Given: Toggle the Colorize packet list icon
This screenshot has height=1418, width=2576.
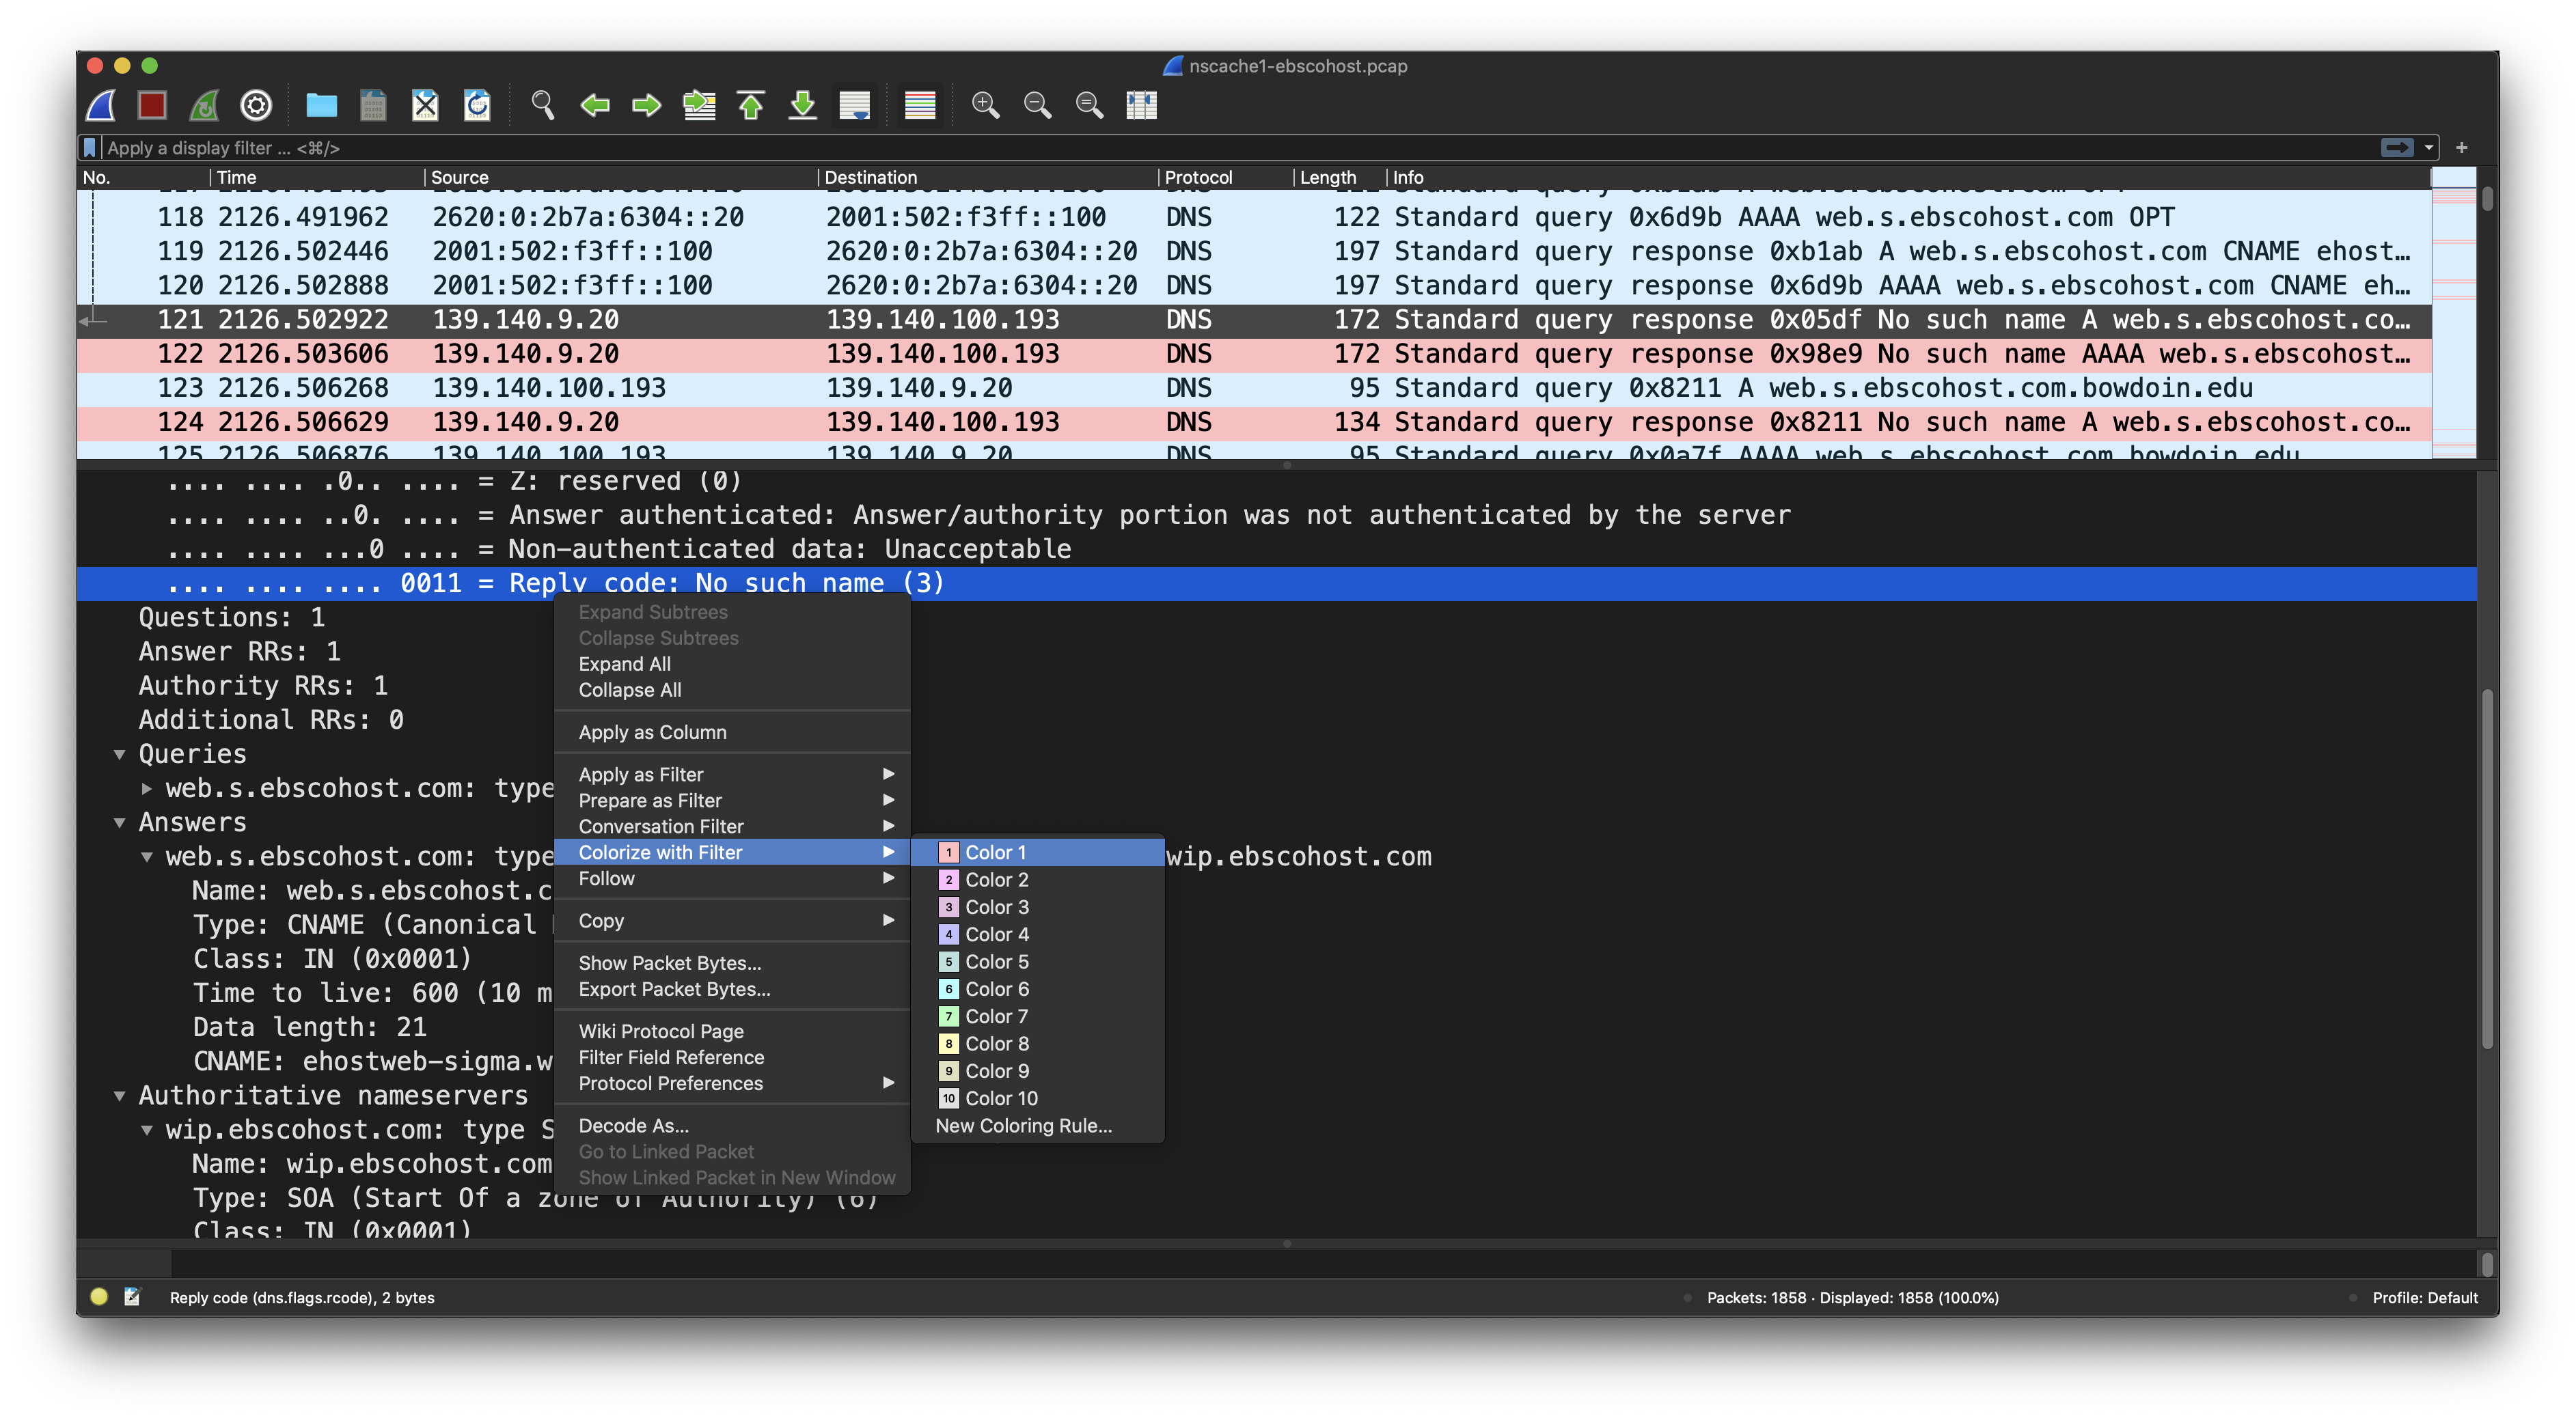Looking at the screenshot, I should (919, 105).
